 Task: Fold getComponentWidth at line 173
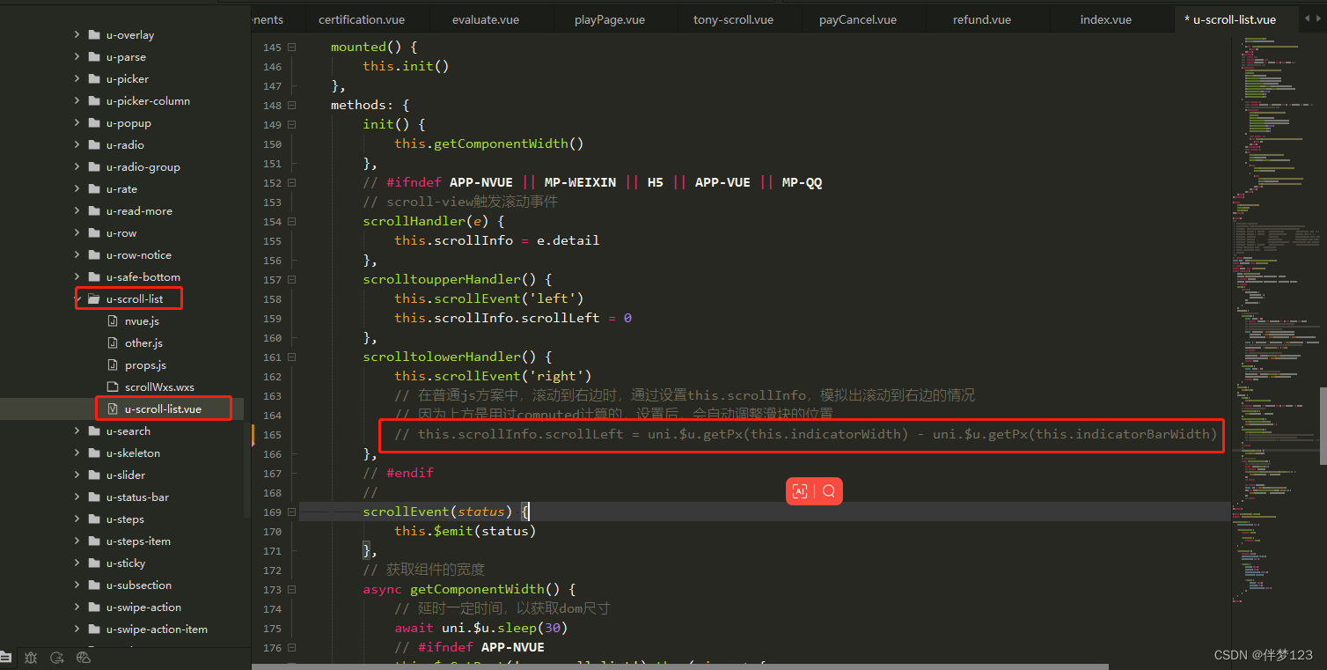point(291,589)
